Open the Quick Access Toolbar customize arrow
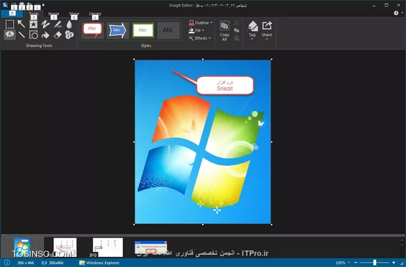 43,5
